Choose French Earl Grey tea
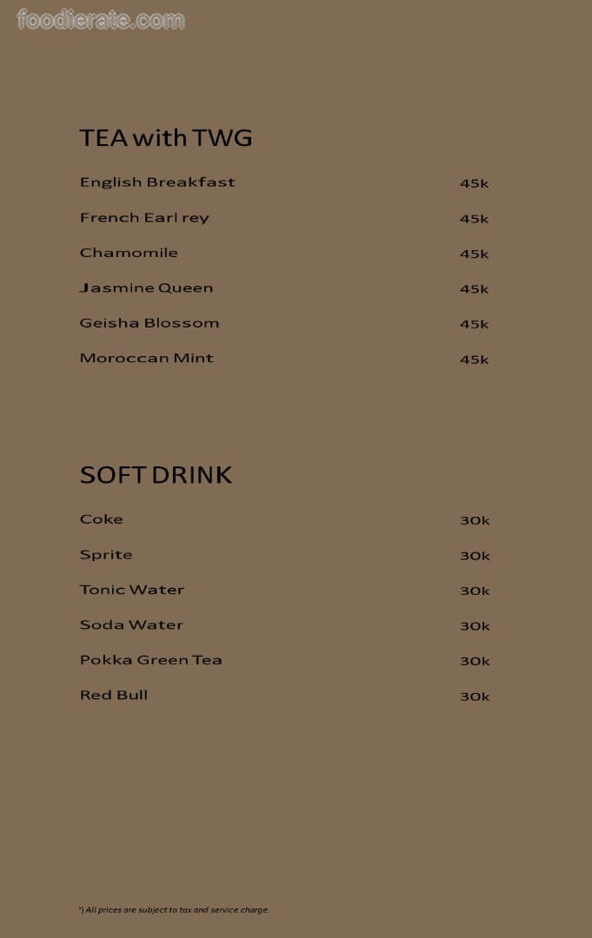The height and width of the screenshot is (938, 592). [x=144, y=218]
